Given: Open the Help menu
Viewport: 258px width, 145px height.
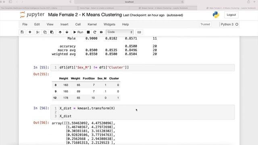Looking at the screenshot, I should (x=125, y=24).
